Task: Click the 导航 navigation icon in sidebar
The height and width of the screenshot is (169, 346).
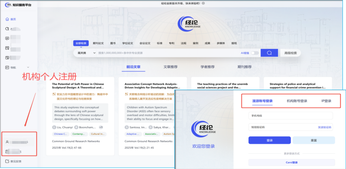Action: click(7, 67)
